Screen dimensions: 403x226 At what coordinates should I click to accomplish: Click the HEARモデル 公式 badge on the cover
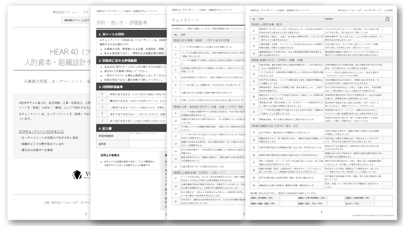pos(76,20)
